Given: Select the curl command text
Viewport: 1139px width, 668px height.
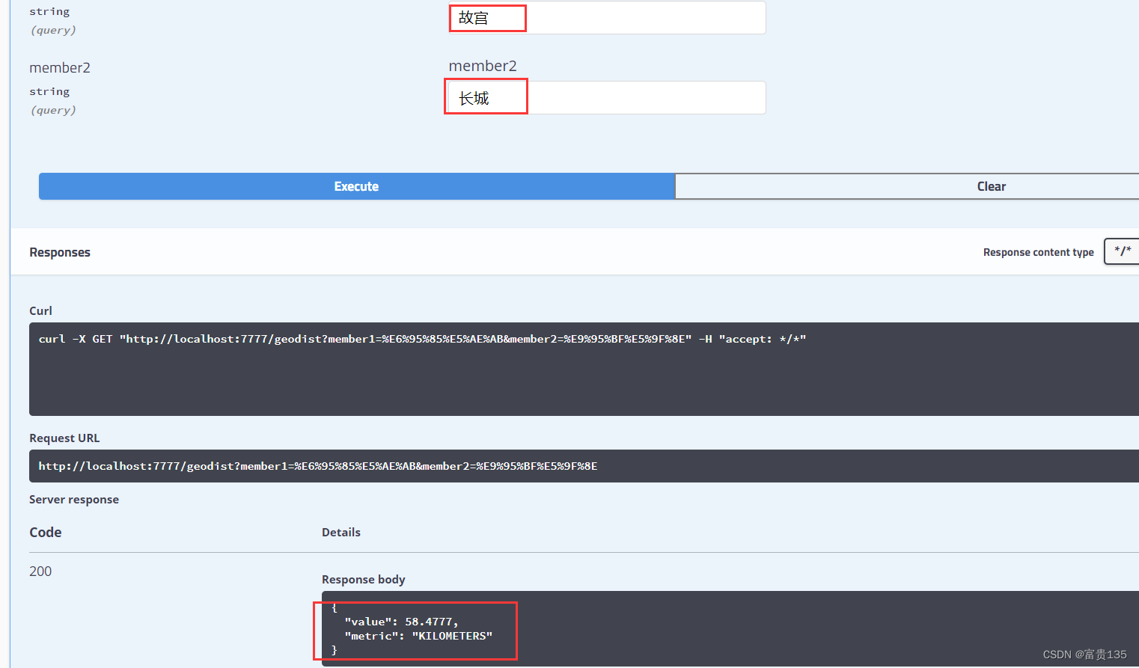Looking at the screenshot, I should 422,339.
